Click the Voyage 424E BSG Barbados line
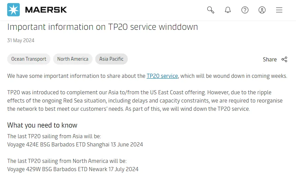Screen dimensions: 296x178 [75, 144]
